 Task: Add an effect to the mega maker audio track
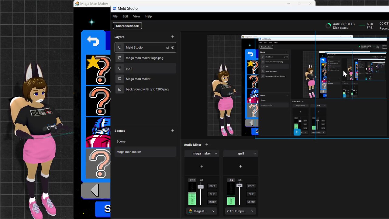click(x=202, y=166)
